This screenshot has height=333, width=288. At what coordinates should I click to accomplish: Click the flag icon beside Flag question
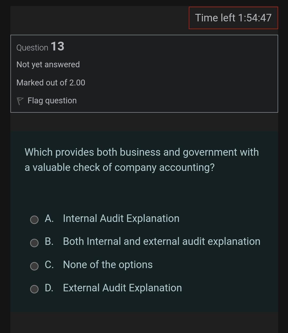pos(20,100)
